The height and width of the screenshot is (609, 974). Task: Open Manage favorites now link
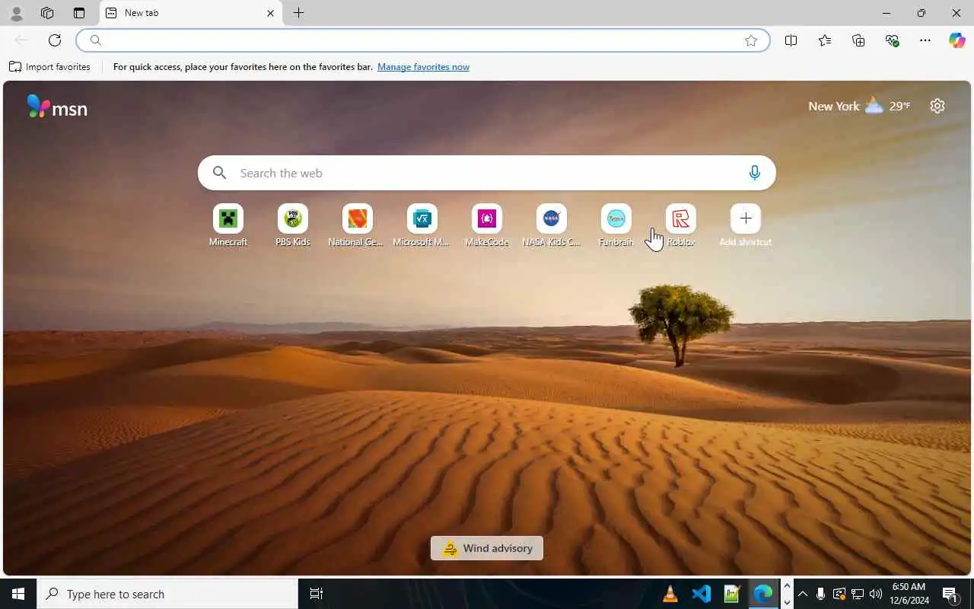point(423,67)
